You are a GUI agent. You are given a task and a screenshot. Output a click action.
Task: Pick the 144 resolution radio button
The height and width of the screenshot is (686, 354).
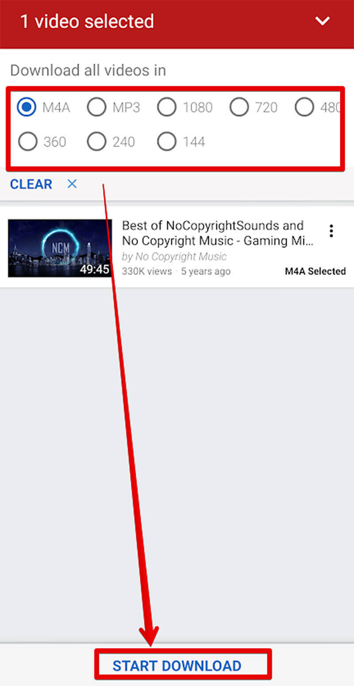(167, 142)
